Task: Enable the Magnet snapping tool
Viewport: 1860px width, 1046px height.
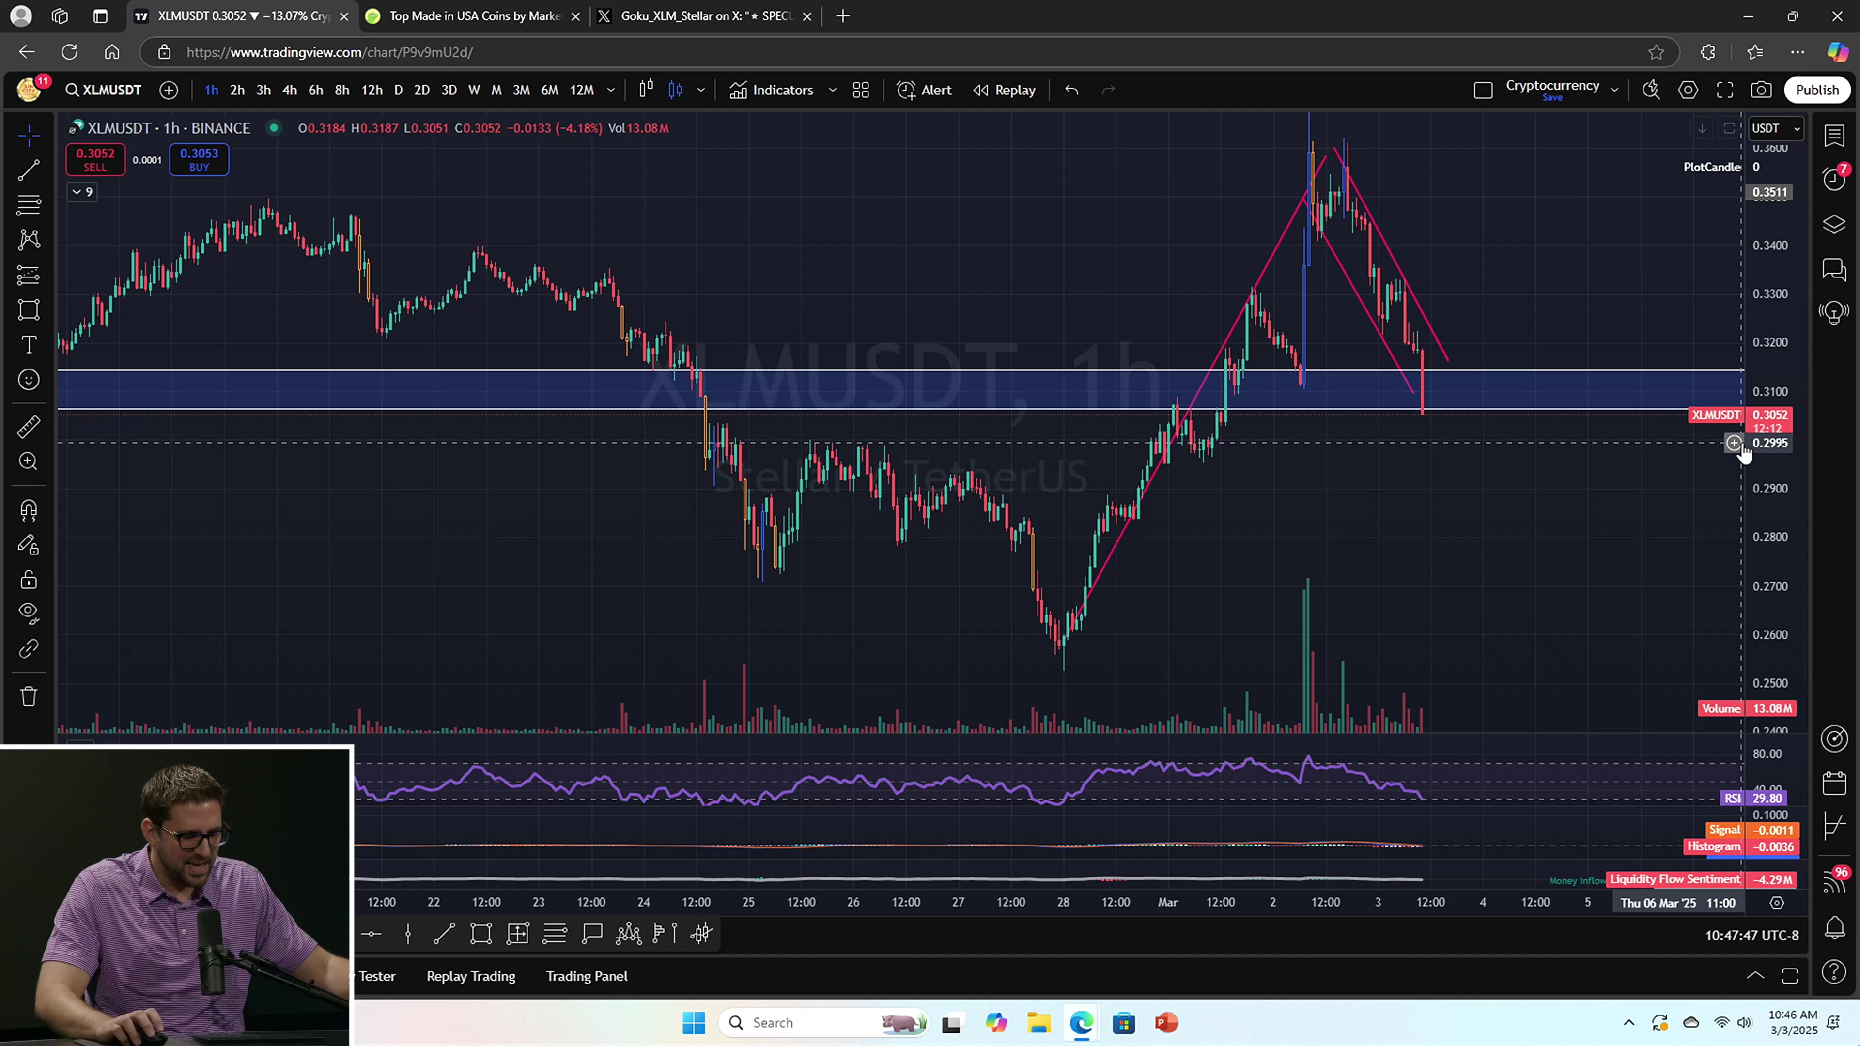Action: pos(29,510)
